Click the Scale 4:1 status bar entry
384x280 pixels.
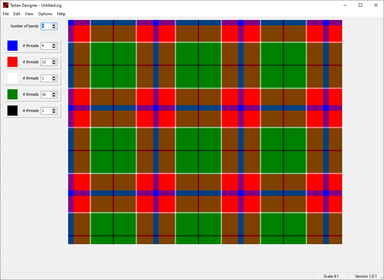[331, 276]
